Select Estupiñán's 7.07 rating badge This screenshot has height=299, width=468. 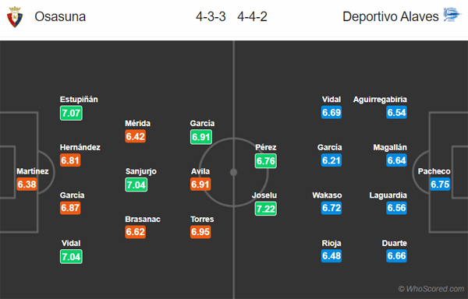click(71, 113)
